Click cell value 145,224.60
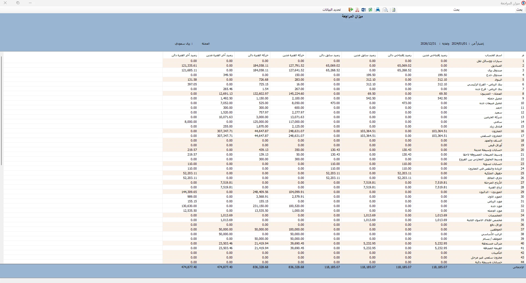The height and width of the screenshot is (283, 526). [296, 94]
